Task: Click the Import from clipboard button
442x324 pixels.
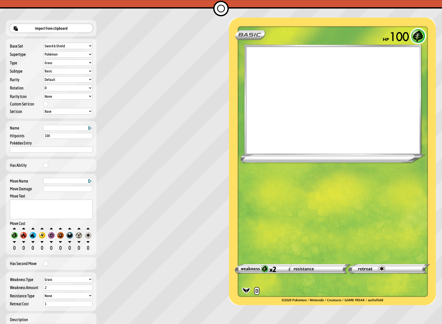Action: point(51,28)
